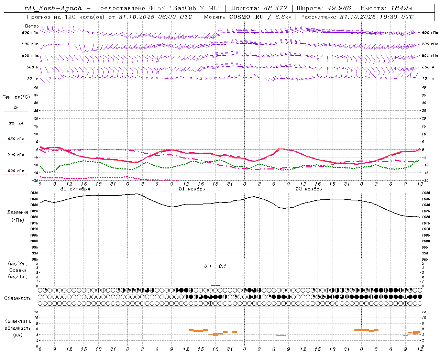Click the 'Широта: 49.986' header field
This screenshot has height=352, width=440.
pyautogui.click(x=324, y=8)
